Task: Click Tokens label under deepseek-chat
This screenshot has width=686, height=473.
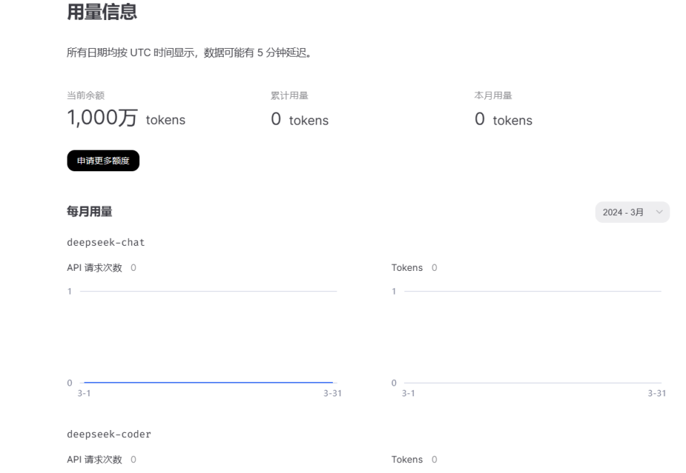Action: [x=407, y=267]
